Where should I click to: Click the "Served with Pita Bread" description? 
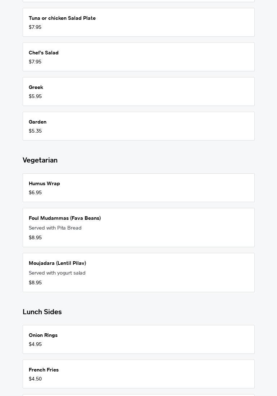[x=55, y=228]
